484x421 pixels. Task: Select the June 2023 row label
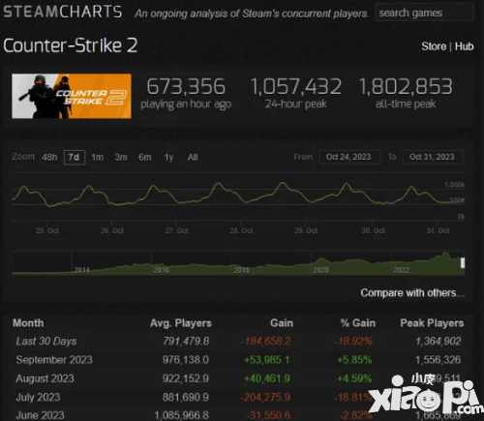40,415
